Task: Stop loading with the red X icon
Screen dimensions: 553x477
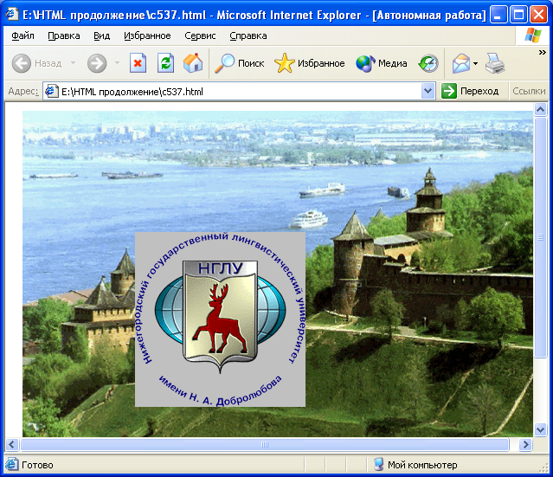Action: click(138, 63)
